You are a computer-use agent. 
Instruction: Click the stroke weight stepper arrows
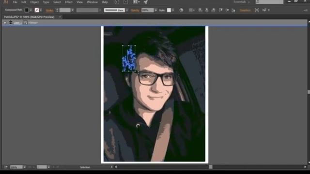pyautogui.click(x=57, y=10)
